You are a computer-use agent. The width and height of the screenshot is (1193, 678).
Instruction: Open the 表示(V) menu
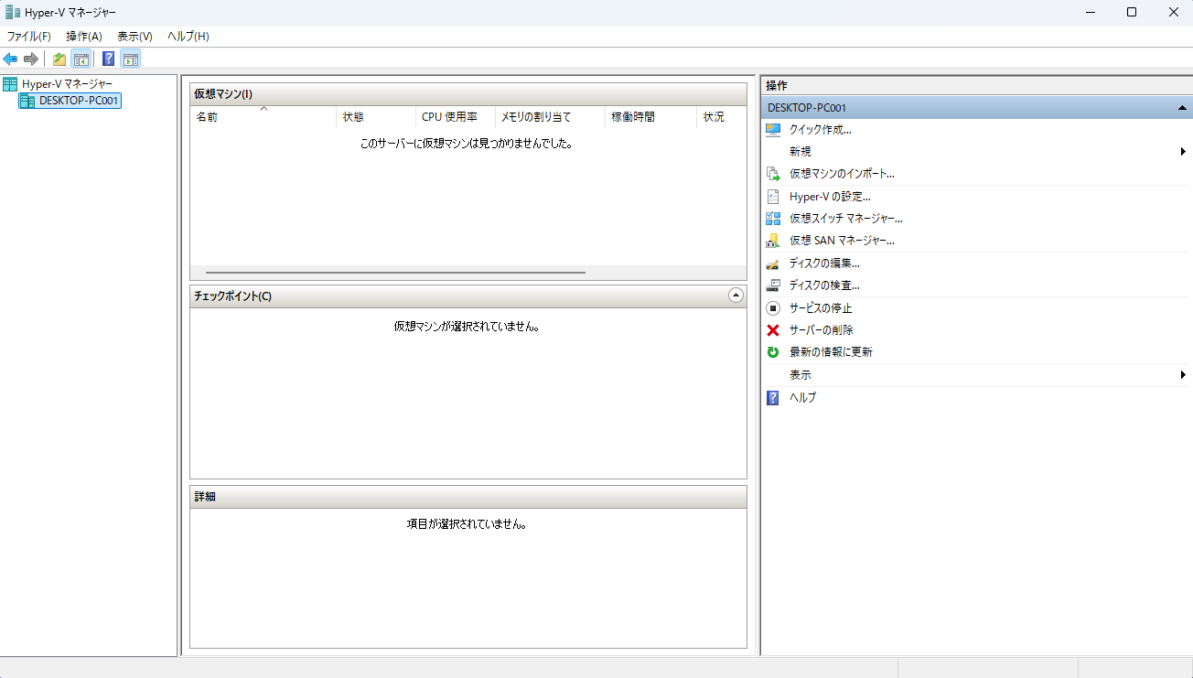pyautogui.click(x=134, y=37)
